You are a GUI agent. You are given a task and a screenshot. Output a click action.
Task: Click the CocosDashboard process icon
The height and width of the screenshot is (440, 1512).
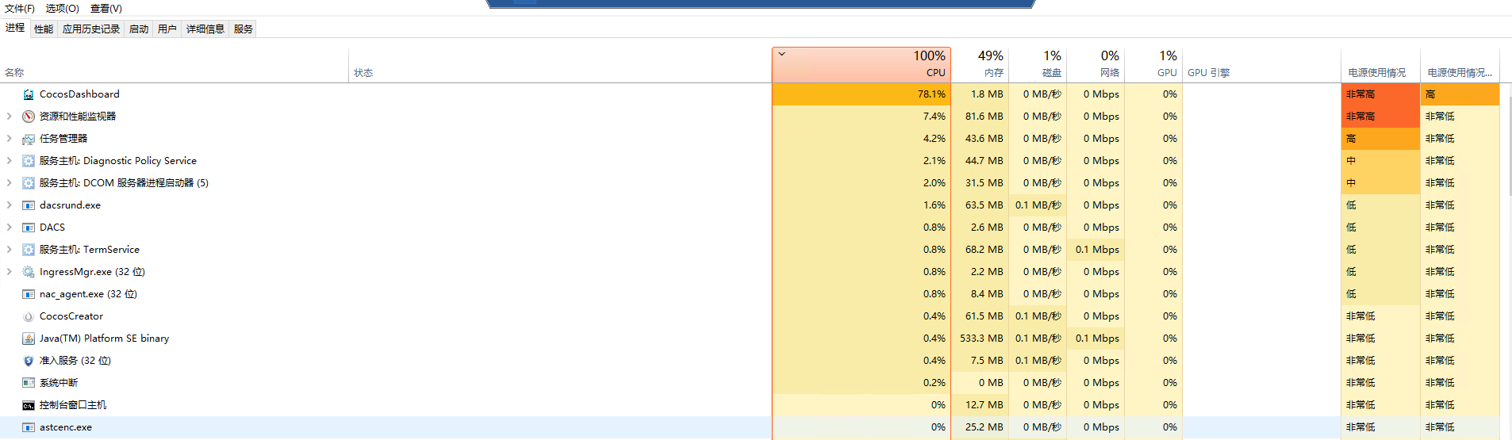[29, 94]
